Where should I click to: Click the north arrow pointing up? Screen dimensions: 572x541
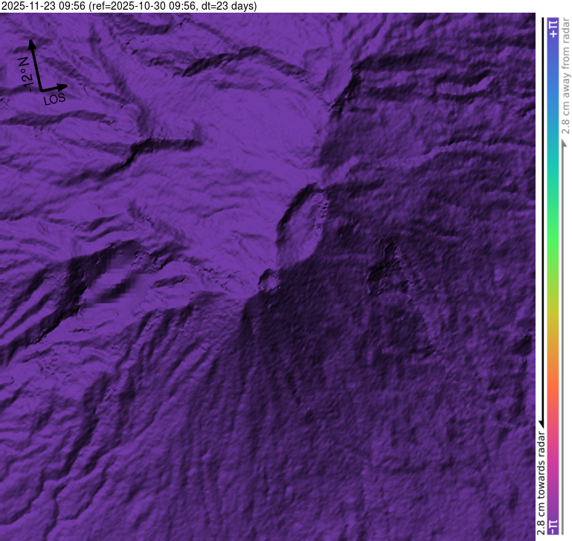33,48
